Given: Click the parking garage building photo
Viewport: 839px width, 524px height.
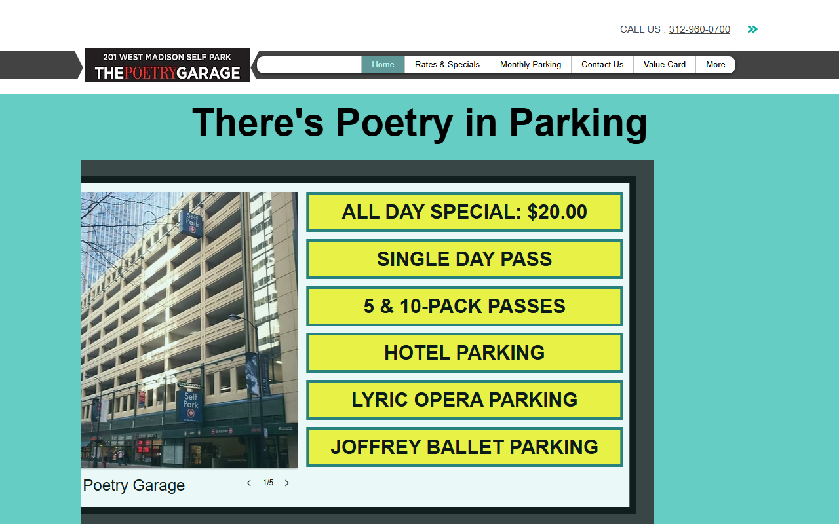Looking at the screenshot, I should click(x=189, y=329).
